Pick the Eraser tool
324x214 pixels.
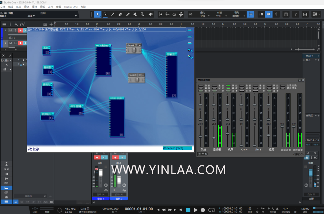[x=120, y=14]
